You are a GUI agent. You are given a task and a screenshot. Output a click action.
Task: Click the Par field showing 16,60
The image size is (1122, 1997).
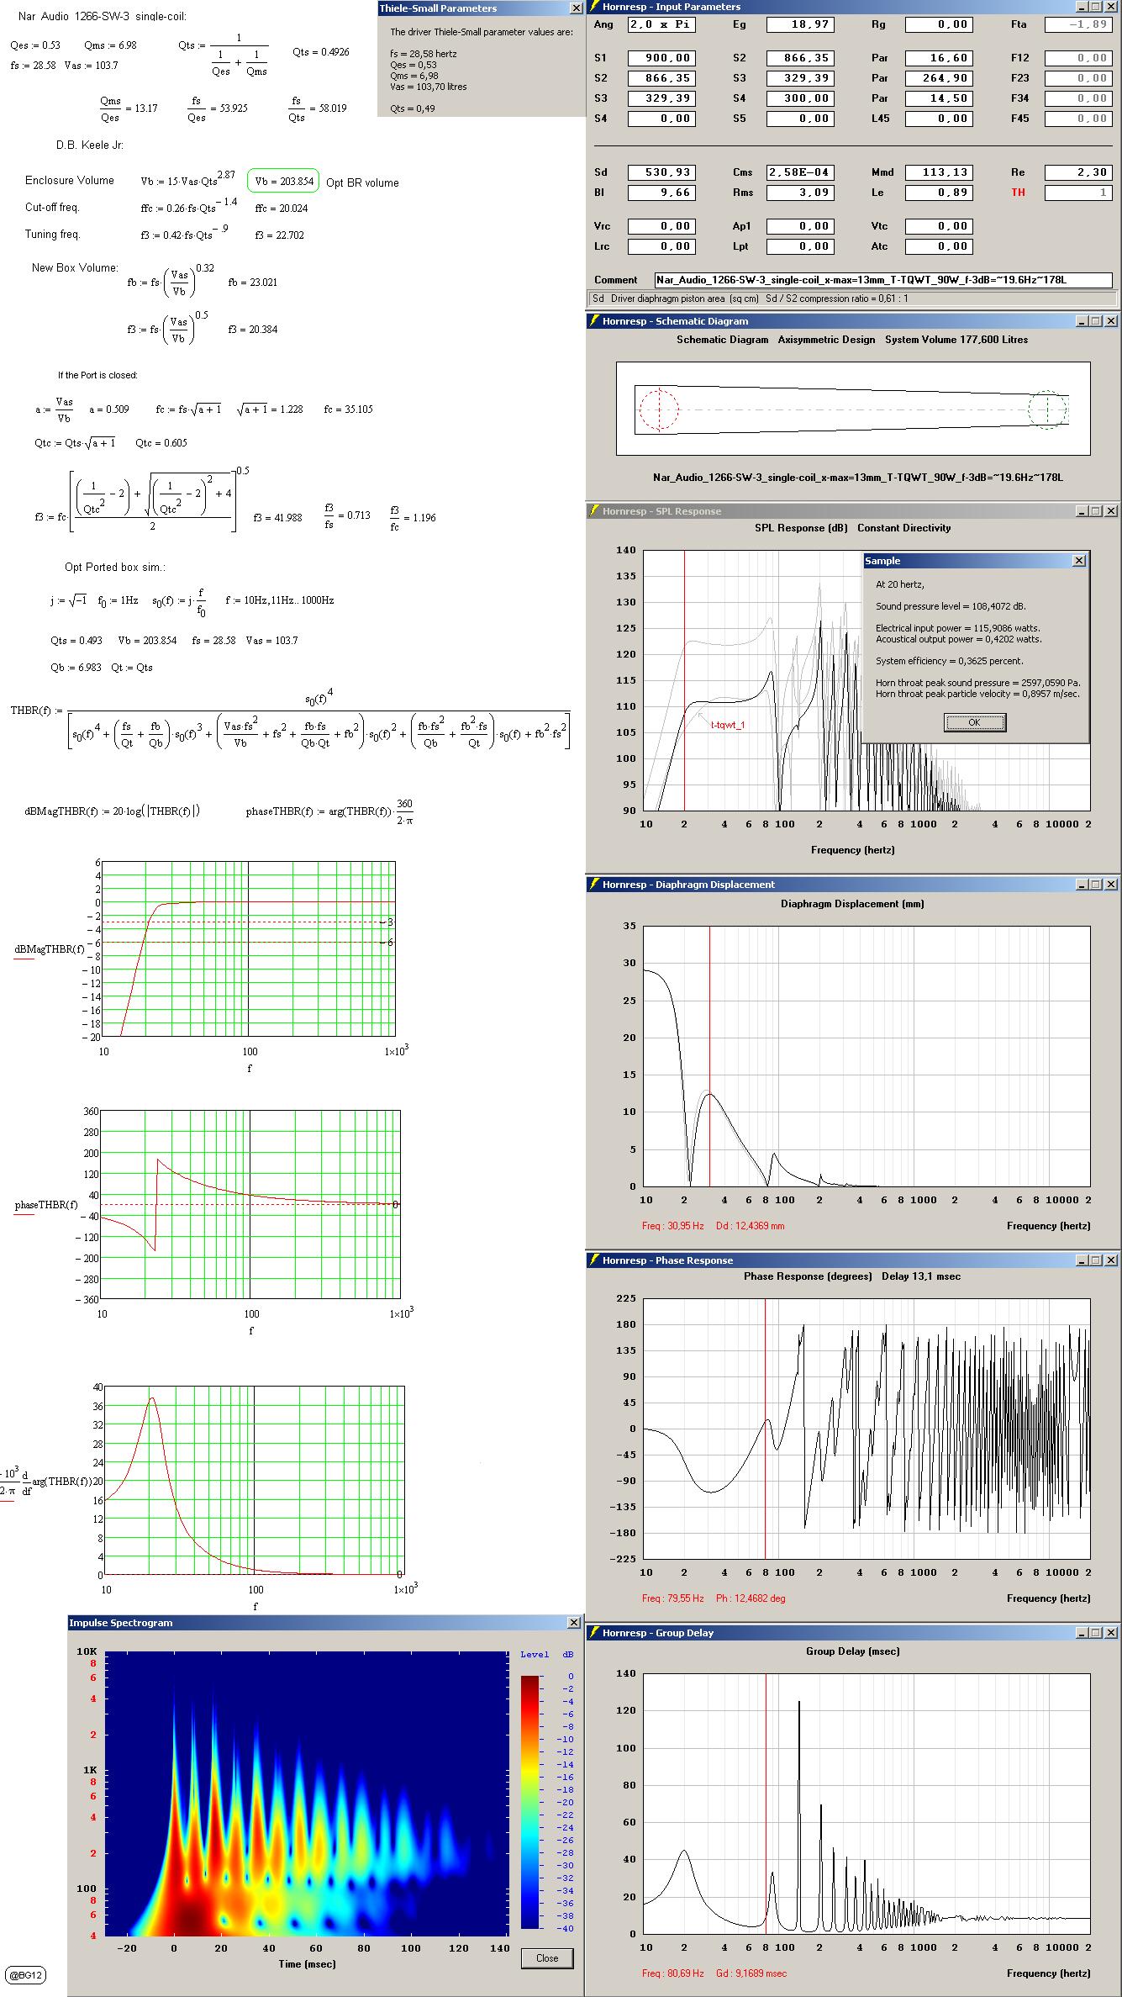tap(939, 58)
